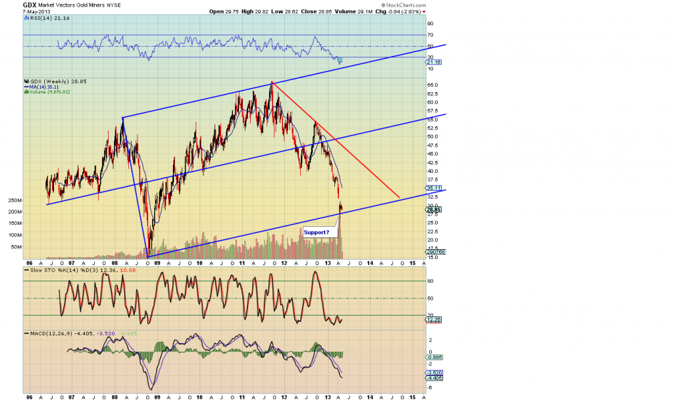This screenshot has height=401, width=674.
Task: Click the 35.11 moving average price tag
Action: point(433,188)
